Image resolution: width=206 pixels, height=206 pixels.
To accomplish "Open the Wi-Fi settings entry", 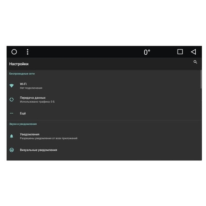I will [x=104, y=86].
